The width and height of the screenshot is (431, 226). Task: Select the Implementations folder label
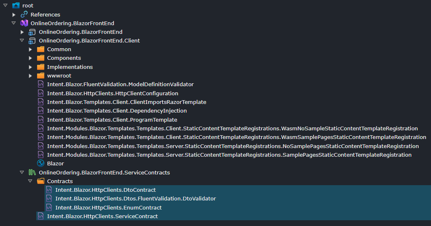coord(70,67)
